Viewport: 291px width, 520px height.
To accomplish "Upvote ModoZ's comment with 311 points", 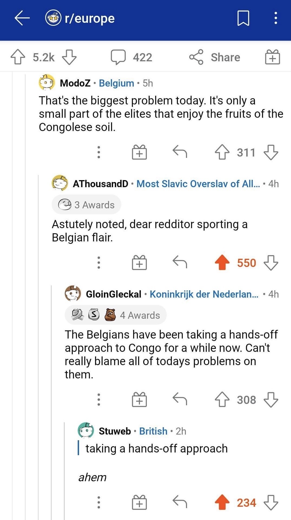I will 222,152.
